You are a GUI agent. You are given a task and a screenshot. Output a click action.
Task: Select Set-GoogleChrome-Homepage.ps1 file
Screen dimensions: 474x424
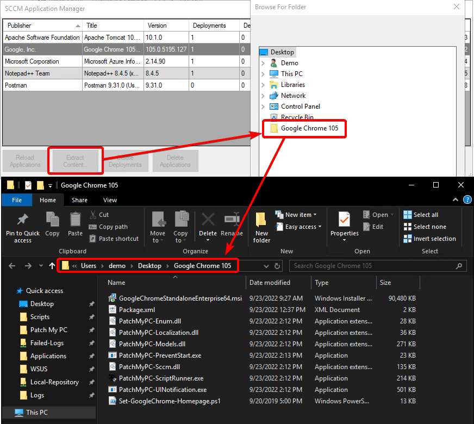coord(170,401)
